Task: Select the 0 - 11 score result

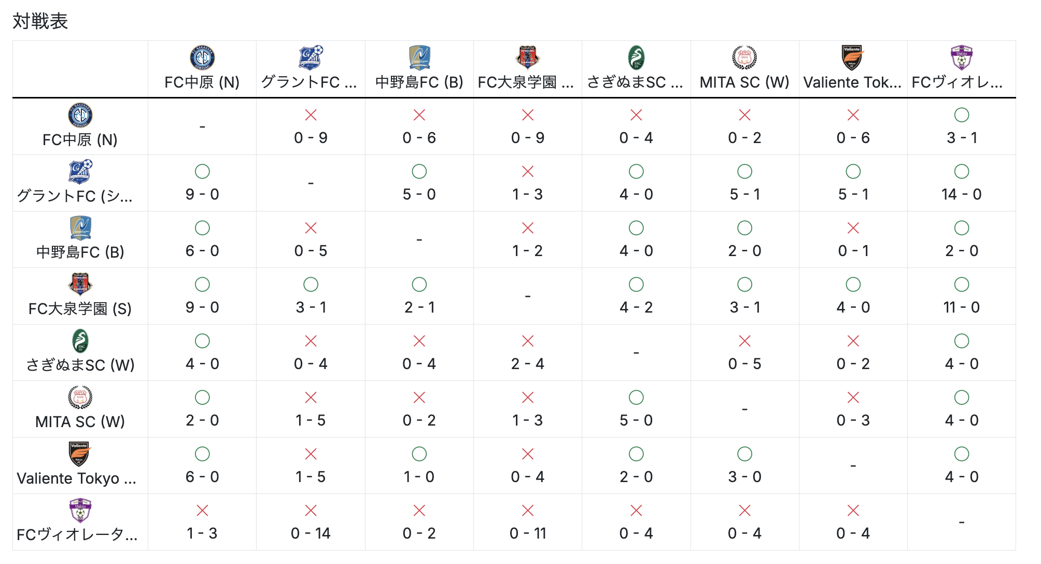Action: coord(528,533)
